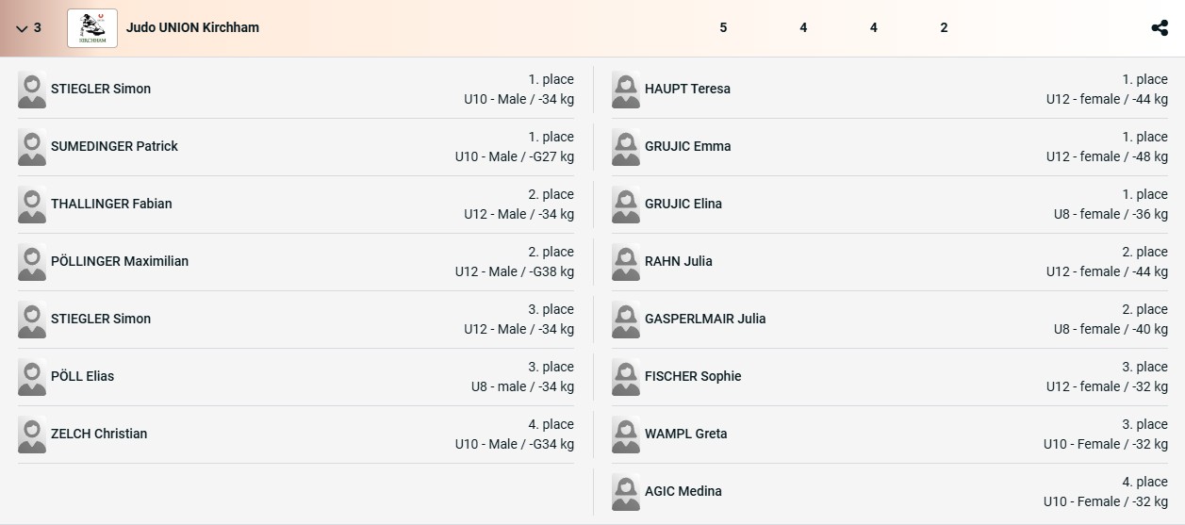Click the share icon in header

(x=1160, y=28)
